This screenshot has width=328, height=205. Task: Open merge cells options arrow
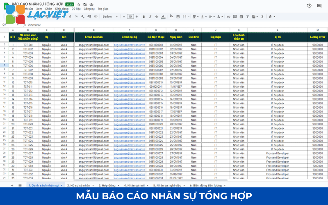pos(189,16)
